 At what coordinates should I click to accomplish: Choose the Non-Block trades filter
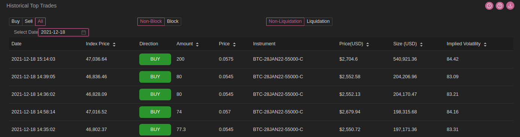click(151, 22)
